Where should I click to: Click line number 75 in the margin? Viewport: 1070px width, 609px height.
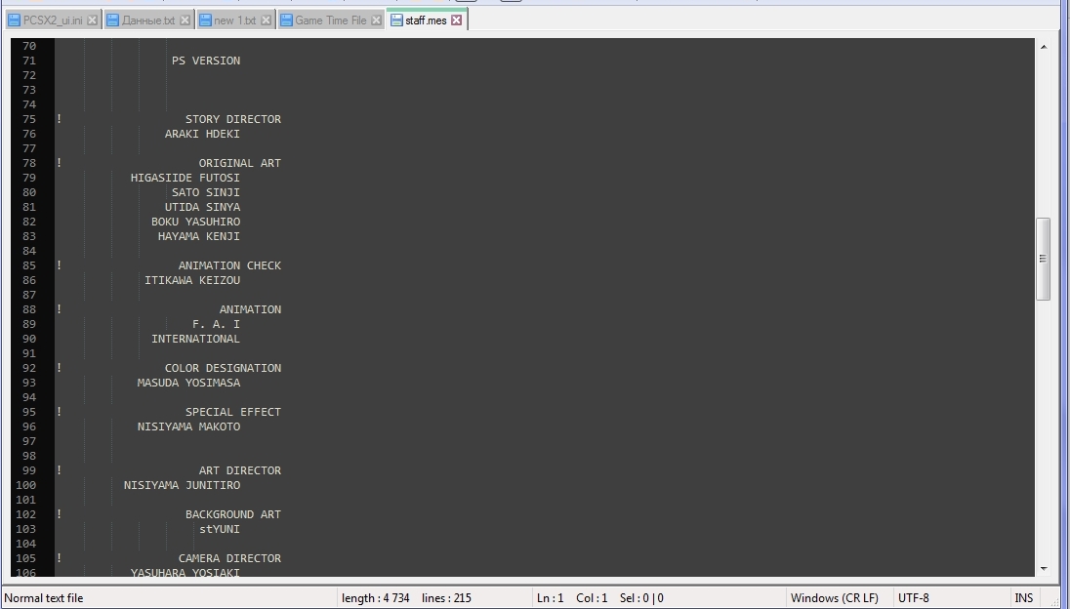pyautogui.click(x=28, y=119)
